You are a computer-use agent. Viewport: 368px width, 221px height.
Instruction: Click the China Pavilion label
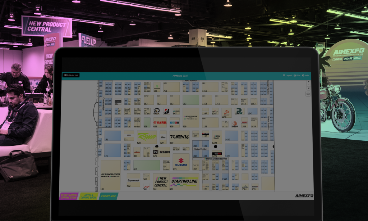click(103, 104)
